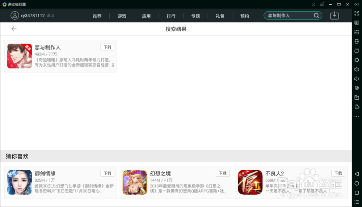Click the APK install sidebar icon

[x=357, y=32]
